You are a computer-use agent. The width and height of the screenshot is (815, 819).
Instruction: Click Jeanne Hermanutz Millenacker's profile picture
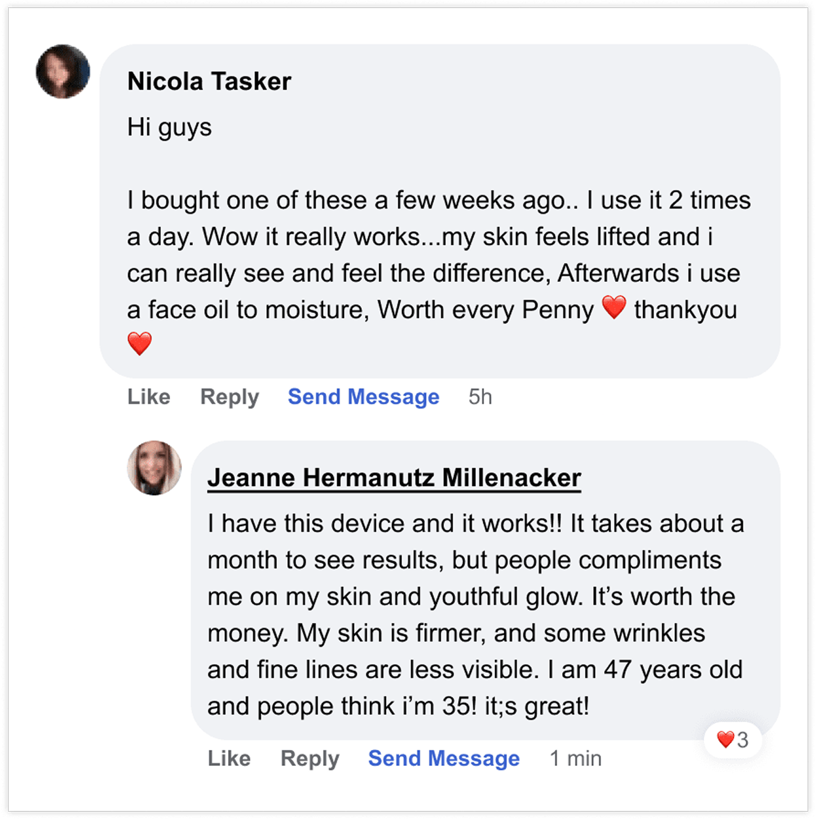click(x=154, y=467)
